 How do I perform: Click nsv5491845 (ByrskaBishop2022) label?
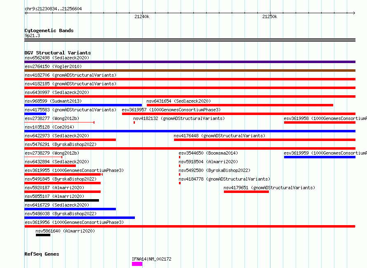point(61,179)
